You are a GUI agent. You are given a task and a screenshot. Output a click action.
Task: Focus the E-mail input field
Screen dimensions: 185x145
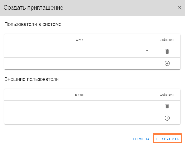[79, 106]
